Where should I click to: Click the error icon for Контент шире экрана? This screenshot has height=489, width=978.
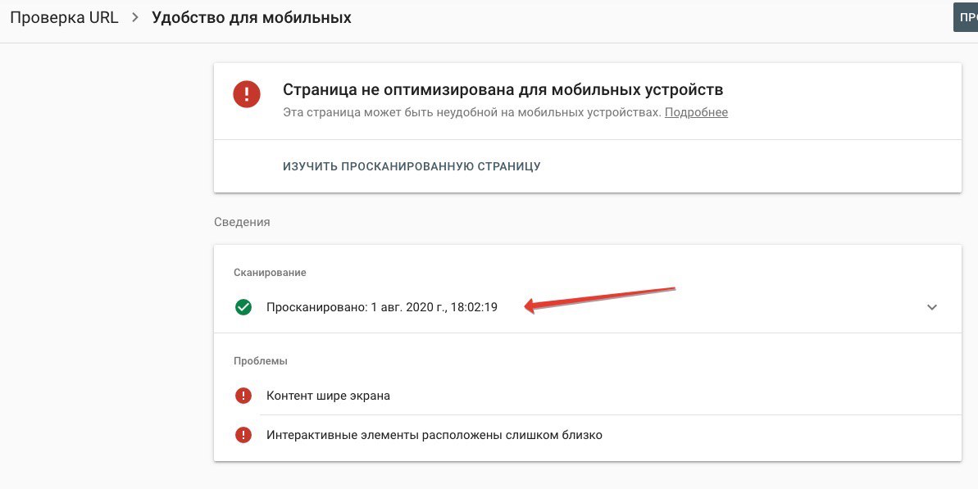pyautogui.click(x=243, y=396)
